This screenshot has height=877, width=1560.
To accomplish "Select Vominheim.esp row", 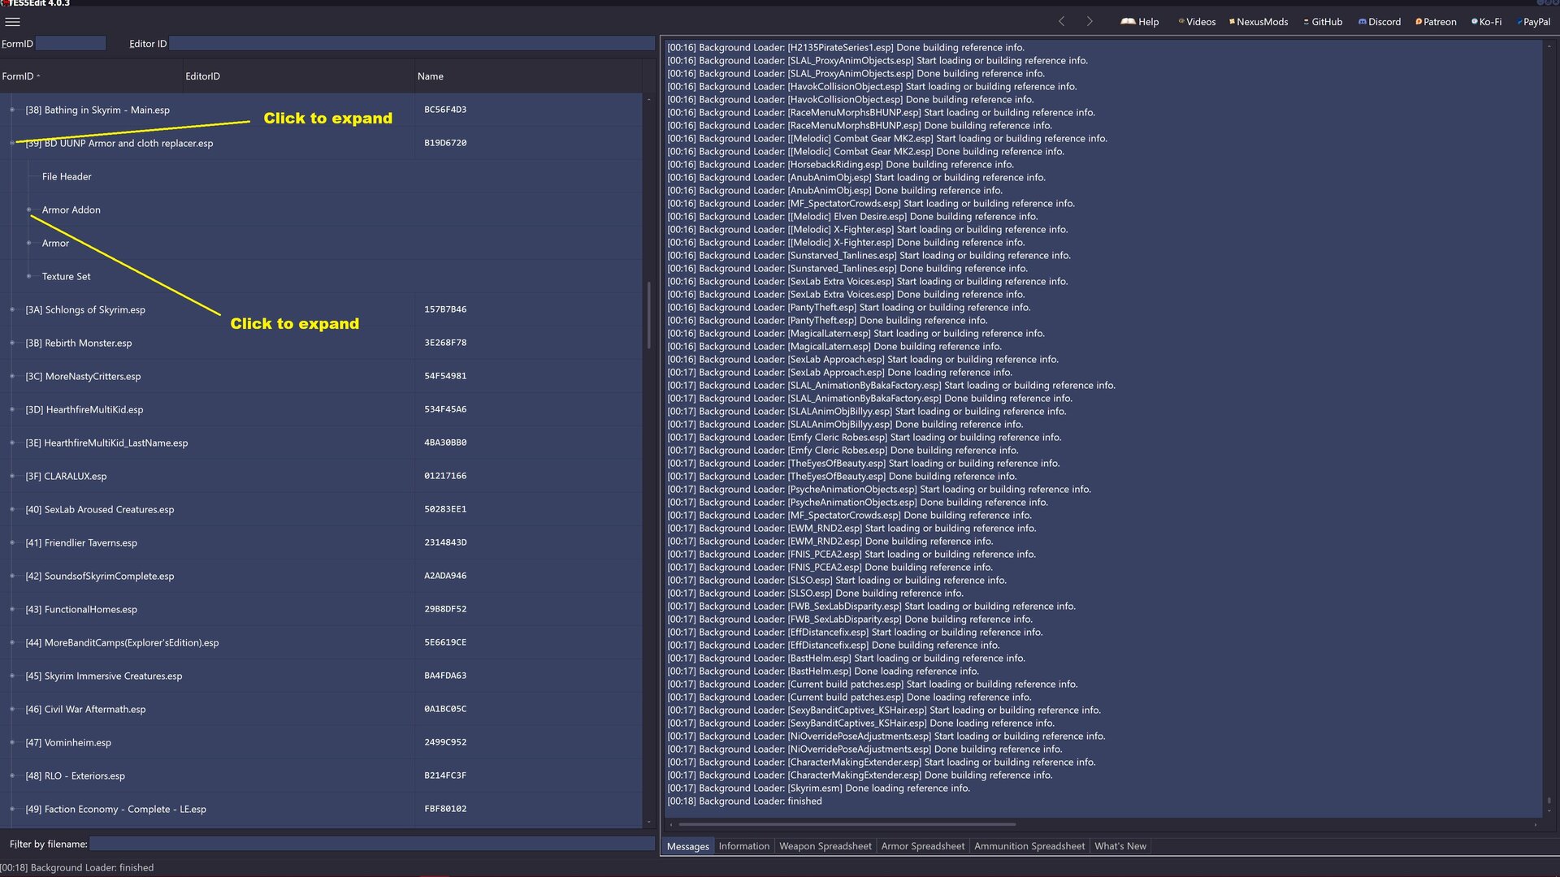I will tap(321, 742).
